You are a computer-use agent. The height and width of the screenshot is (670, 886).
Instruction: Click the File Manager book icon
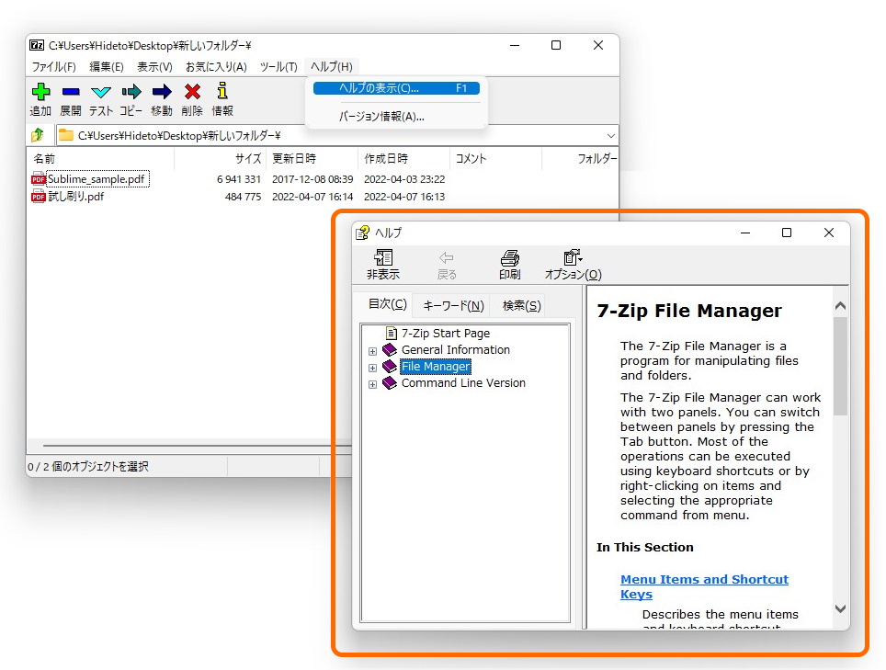[x=390, y=366]
